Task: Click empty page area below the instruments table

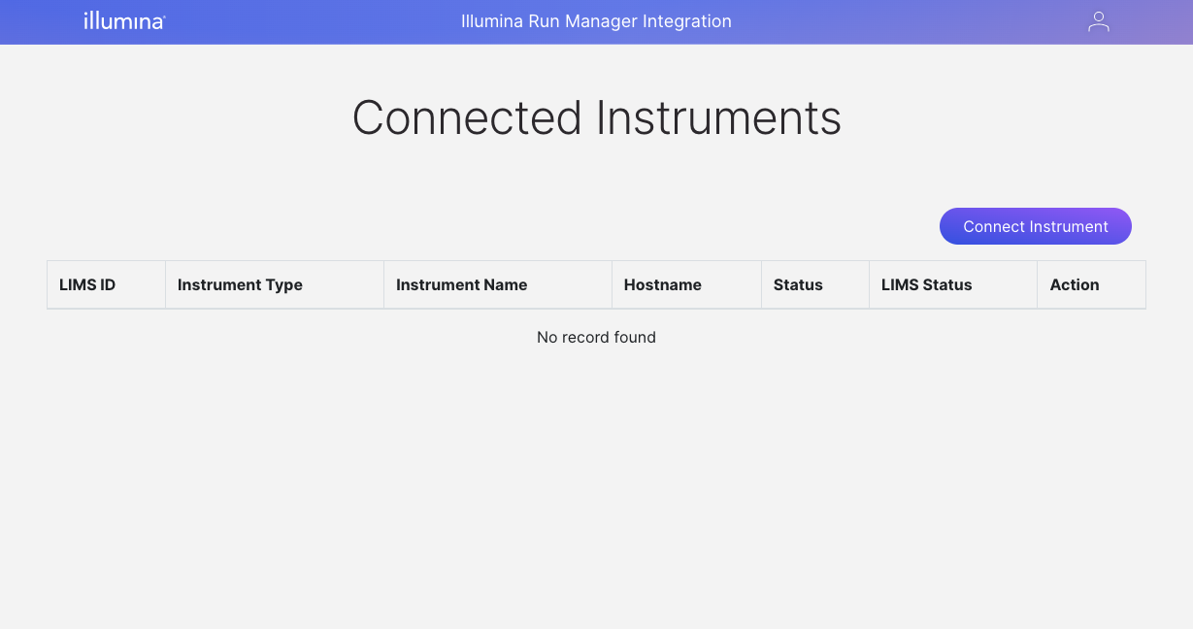Action: (x=596, y=485)
